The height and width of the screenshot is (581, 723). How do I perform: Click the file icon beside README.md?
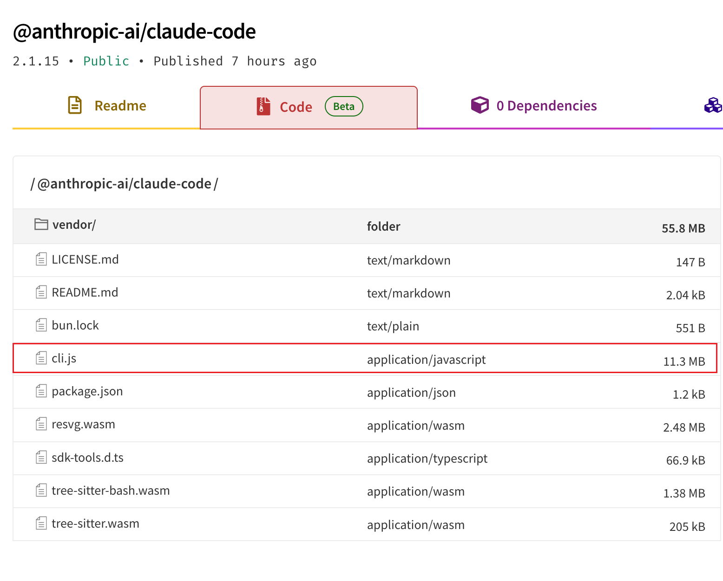[x=41, y=292]
